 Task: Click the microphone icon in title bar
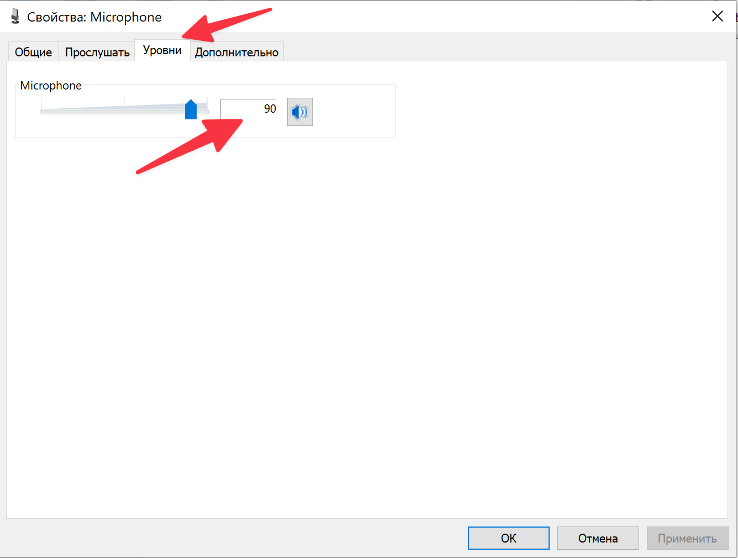coord(15,17)
